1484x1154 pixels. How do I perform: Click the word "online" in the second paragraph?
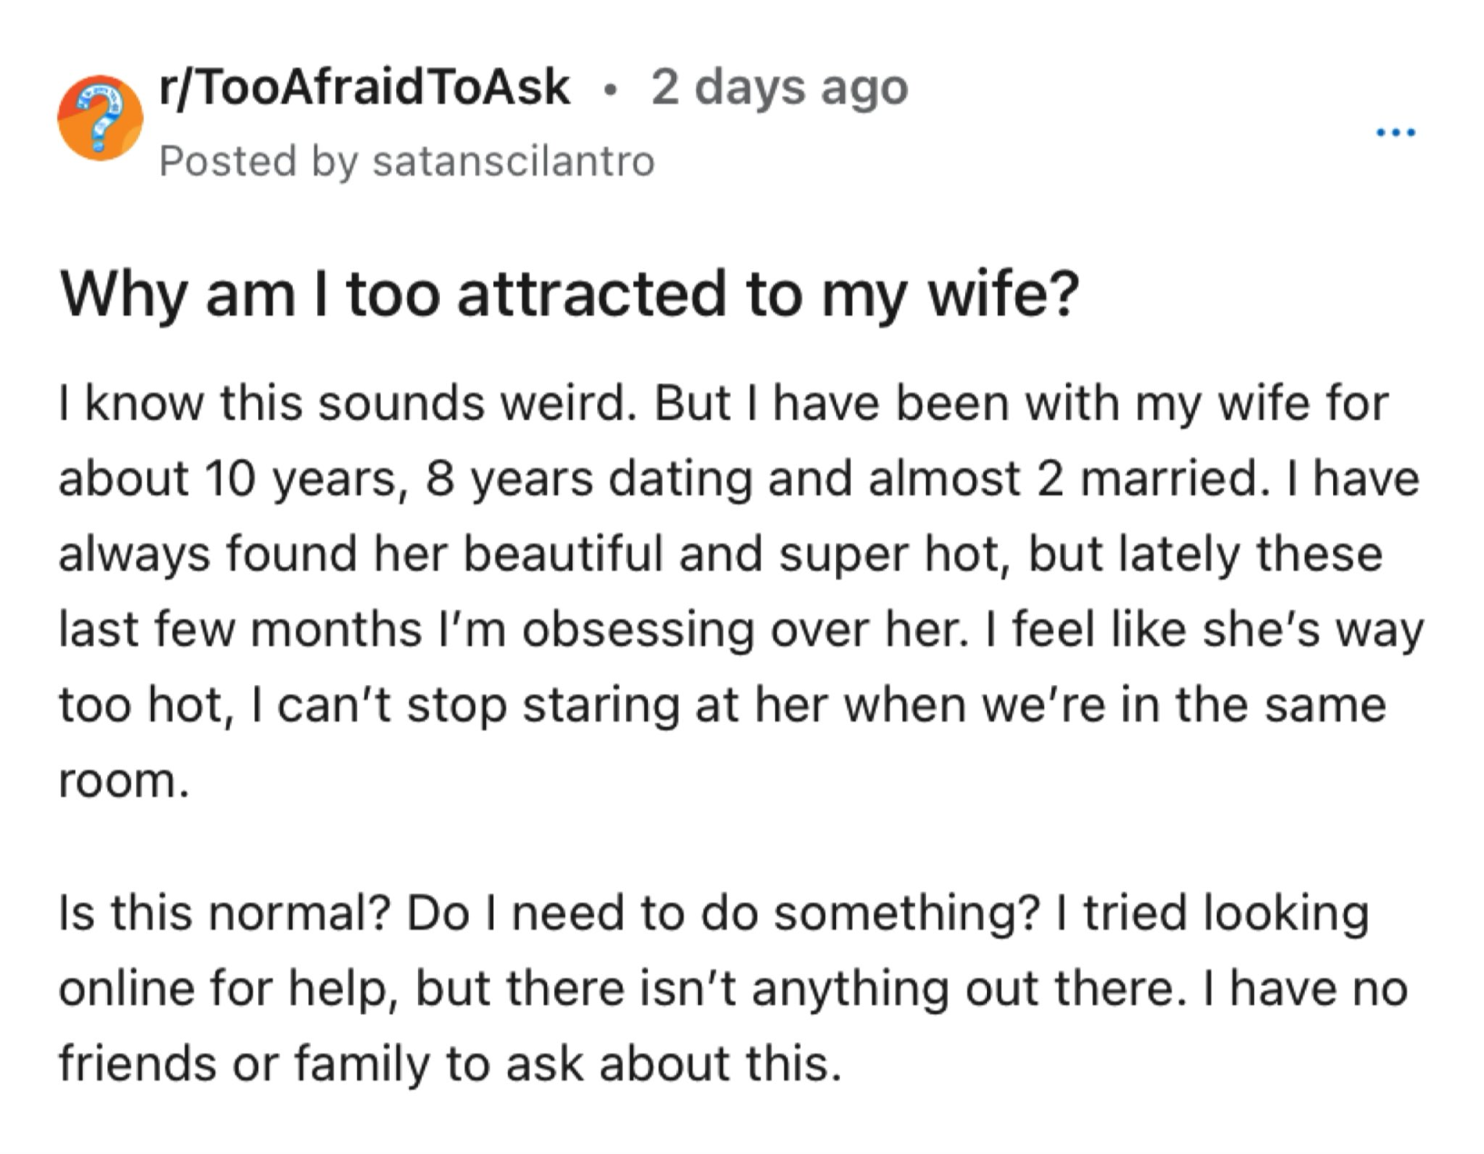[x=126, y=988]
